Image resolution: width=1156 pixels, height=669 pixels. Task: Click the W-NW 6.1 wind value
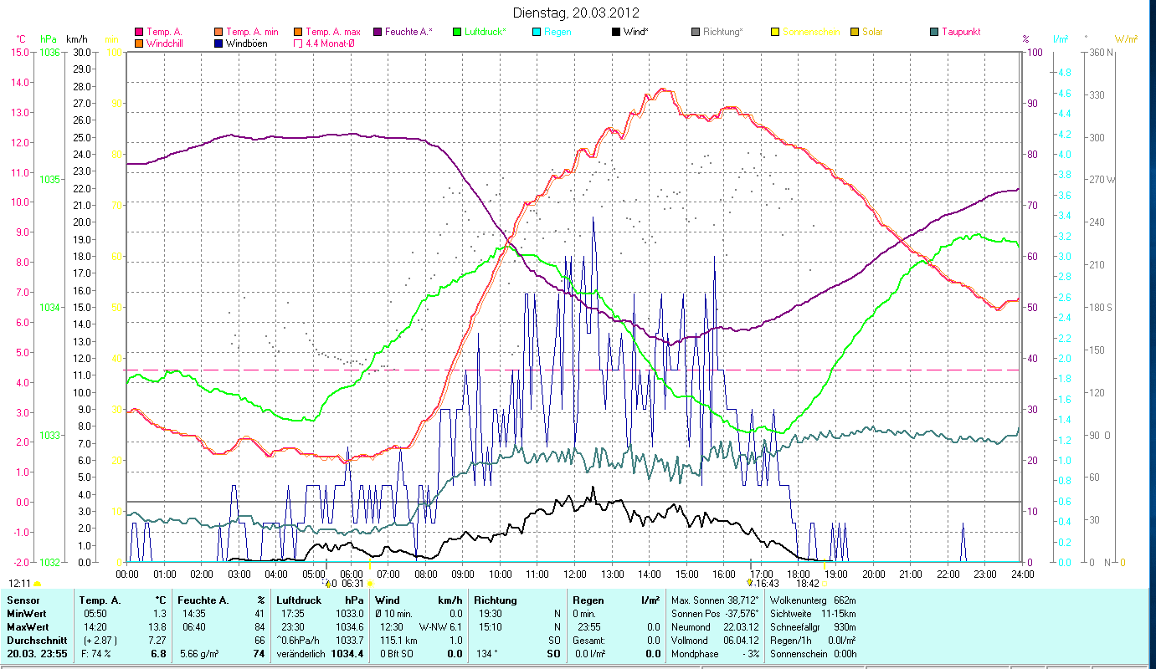coord(441,627)
